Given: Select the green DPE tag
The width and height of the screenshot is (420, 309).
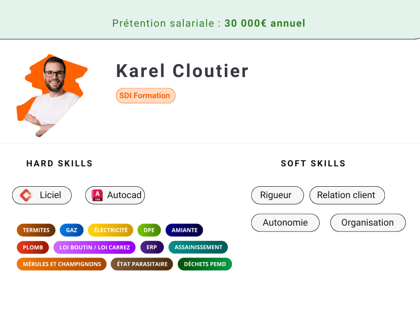Looking at the screenshot, I should (149, 230).
